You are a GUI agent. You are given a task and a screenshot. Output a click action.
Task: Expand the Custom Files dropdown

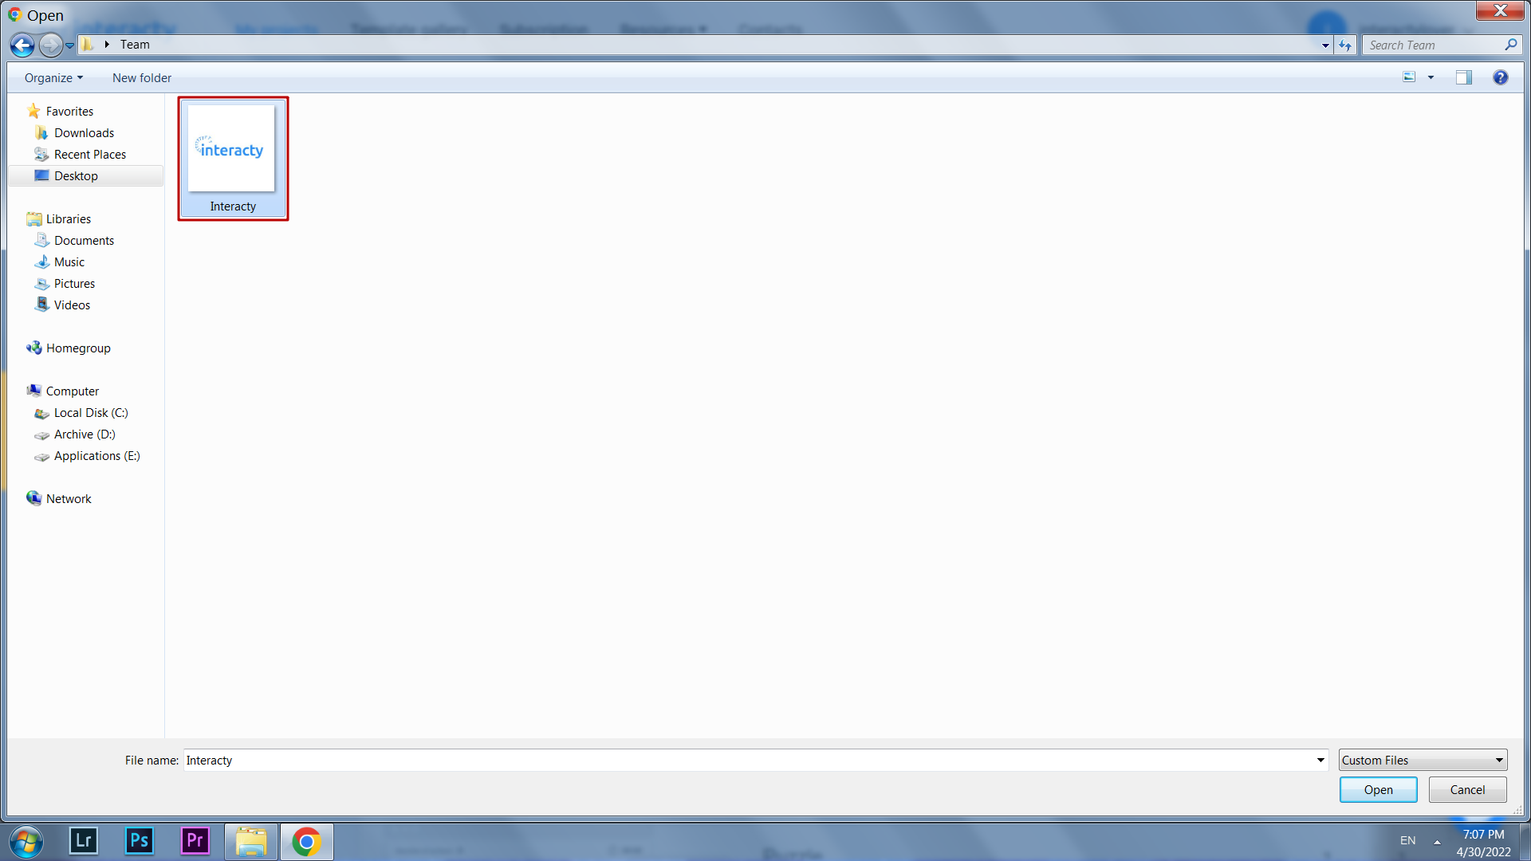click(1498, 760)
